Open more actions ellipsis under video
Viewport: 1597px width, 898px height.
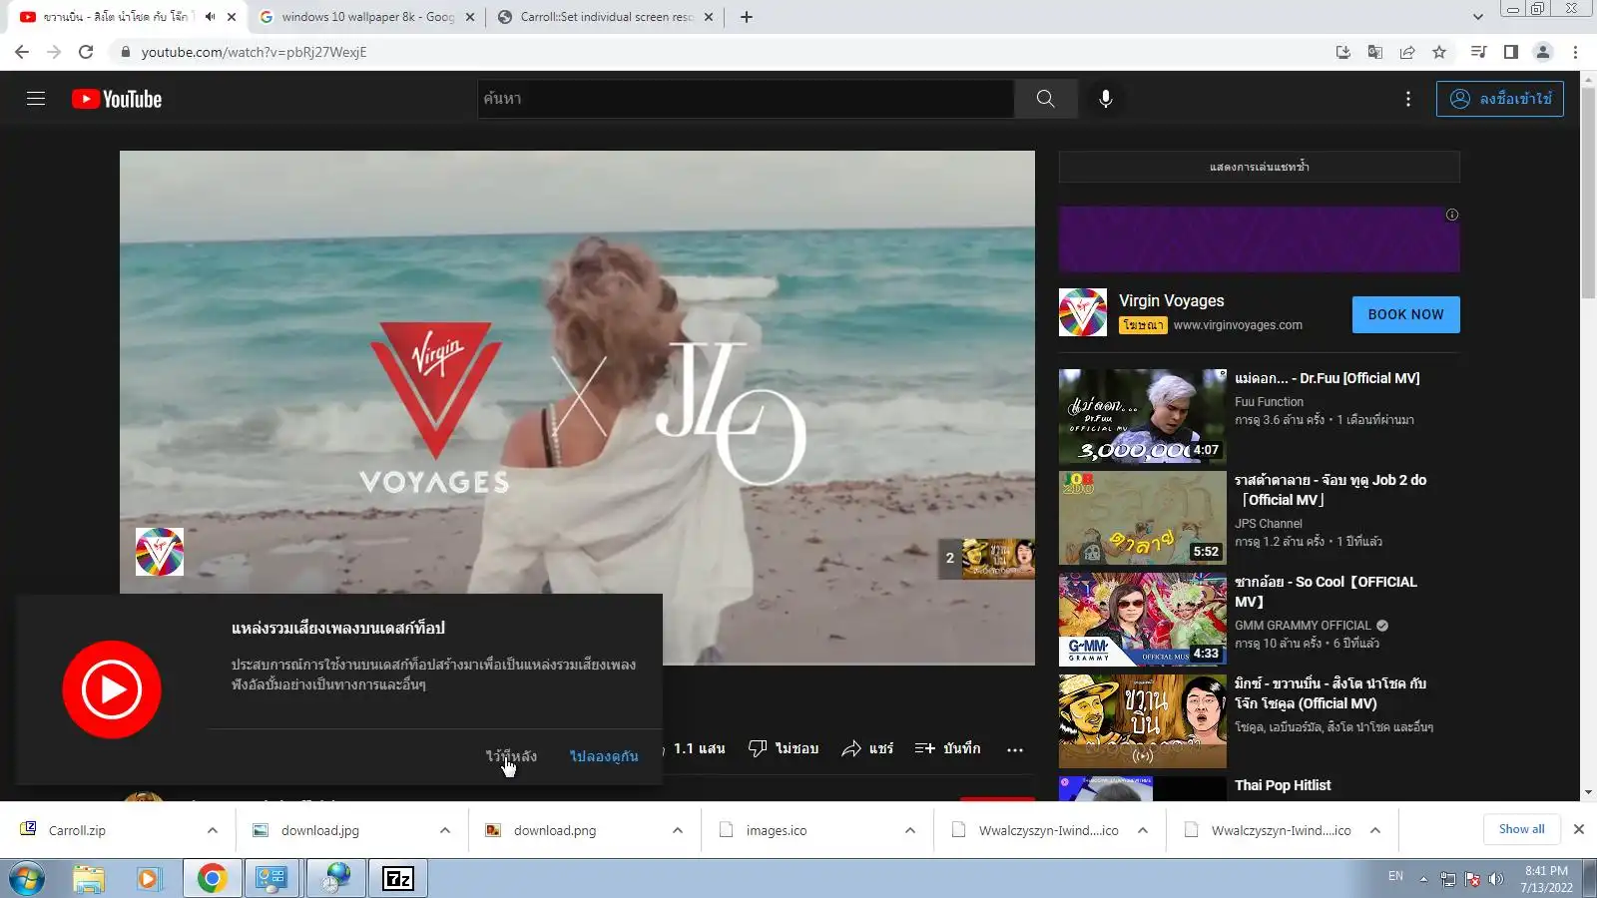(1015, 749)
